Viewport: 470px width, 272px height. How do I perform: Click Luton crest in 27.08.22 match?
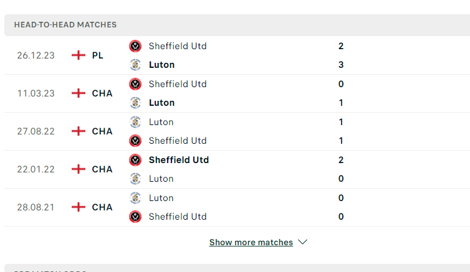tap(135, 122)
